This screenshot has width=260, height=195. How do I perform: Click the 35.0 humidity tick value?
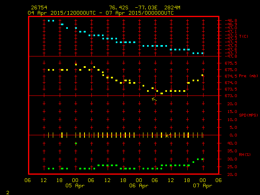[232, 151]
